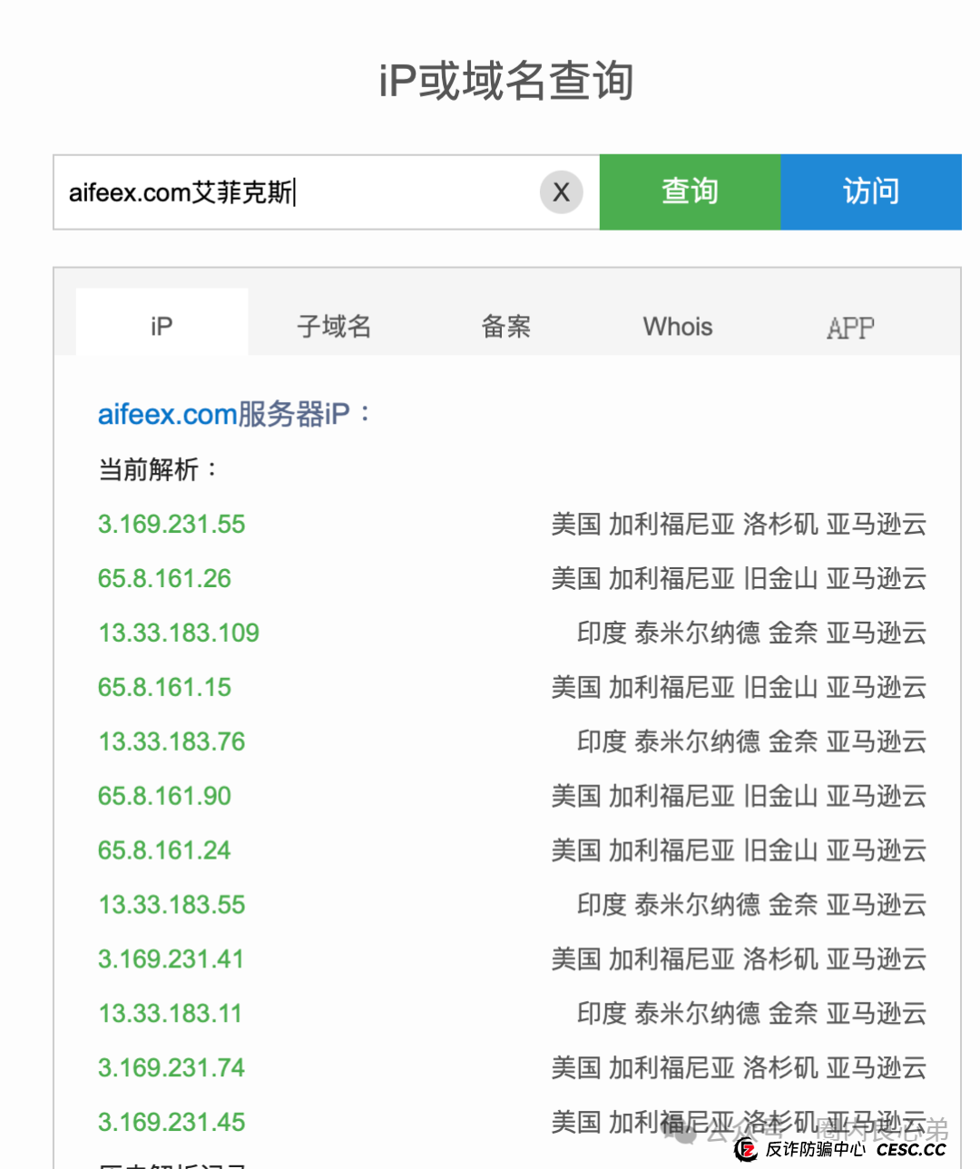Clear the search box using the X button
980x1169 pixels.
(x=561, y=192)
